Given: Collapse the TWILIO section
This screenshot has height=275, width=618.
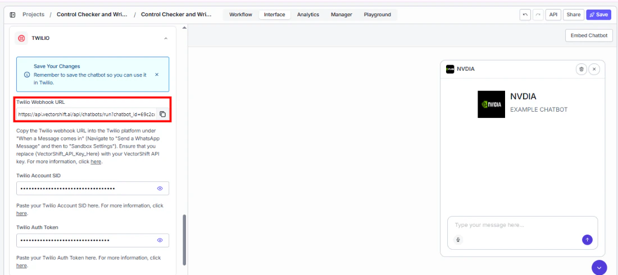Looking at the screenshot, I should (166, 39).
